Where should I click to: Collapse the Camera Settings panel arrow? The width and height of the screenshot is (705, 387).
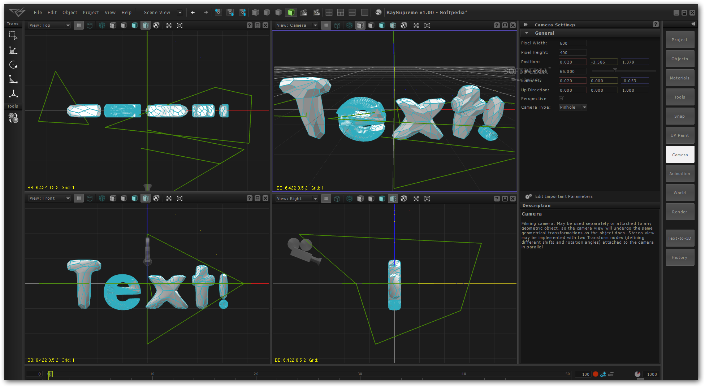tap(526, 25)
